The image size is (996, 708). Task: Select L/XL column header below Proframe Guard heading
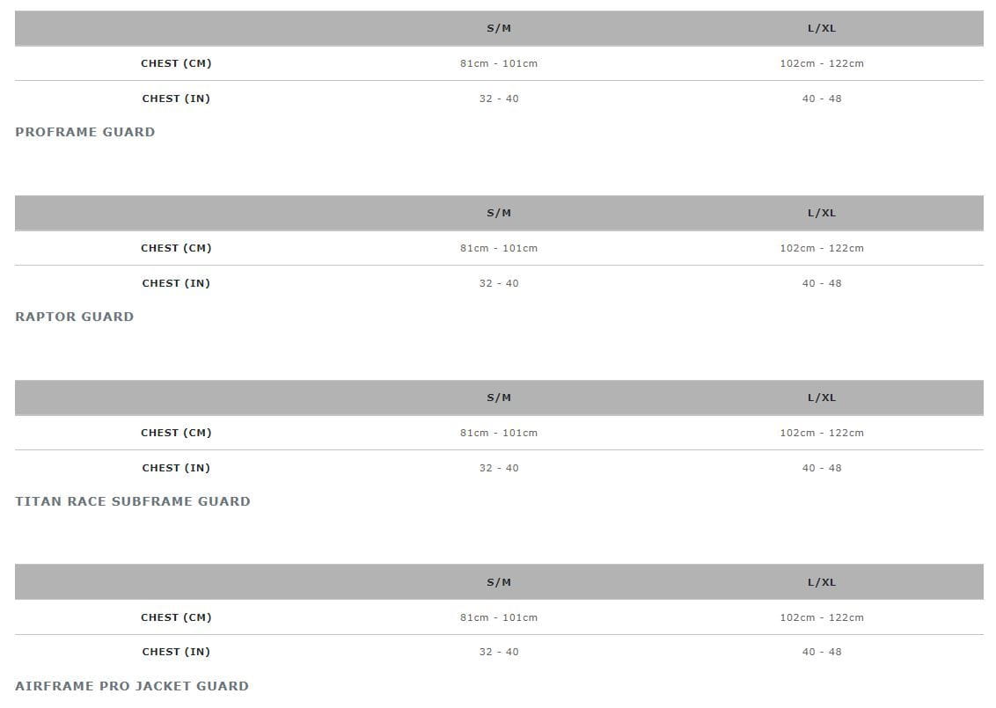tap(822, 213)
